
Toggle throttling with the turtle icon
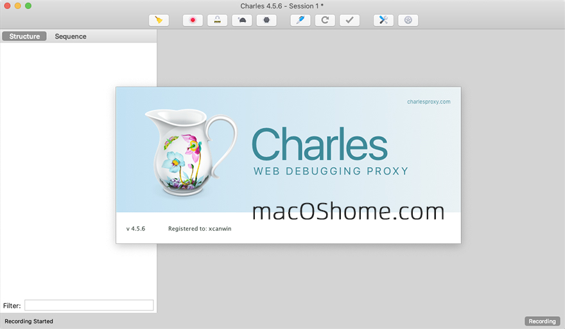pos(241,21)
